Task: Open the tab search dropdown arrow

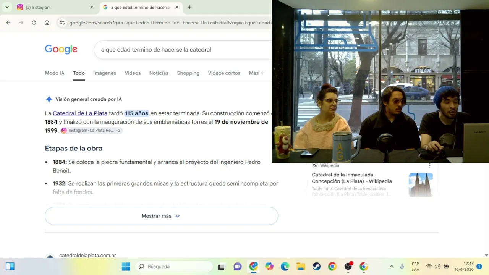Action: pyautogui.click(x=7, y=7)
